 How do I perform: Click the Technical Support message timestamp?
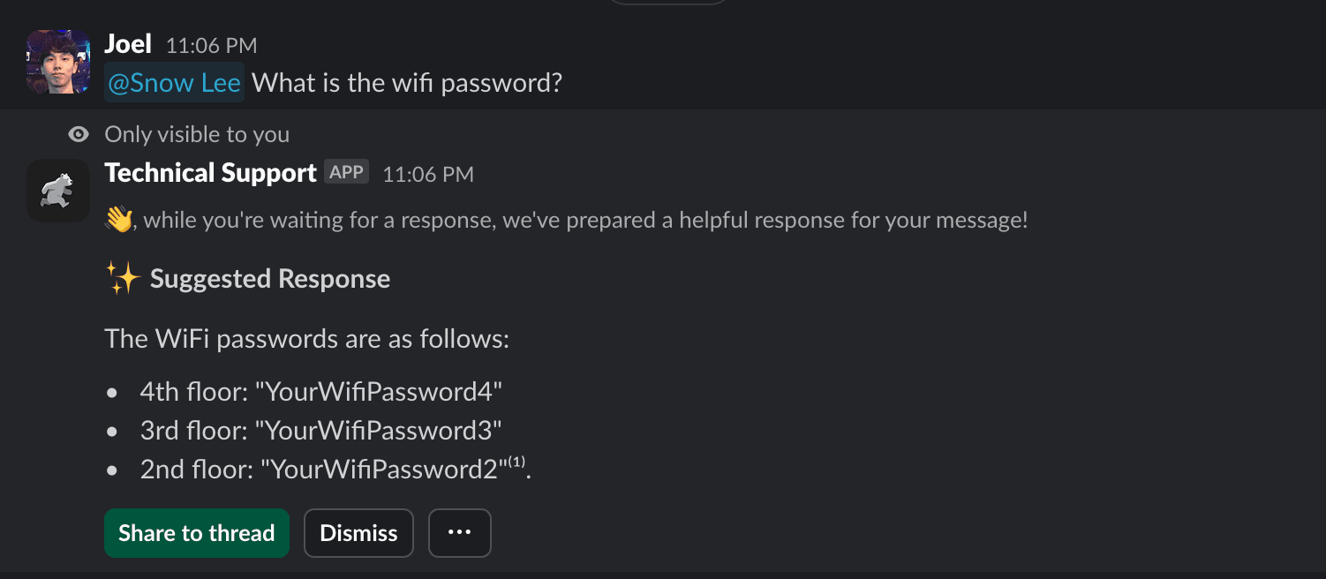428,174
